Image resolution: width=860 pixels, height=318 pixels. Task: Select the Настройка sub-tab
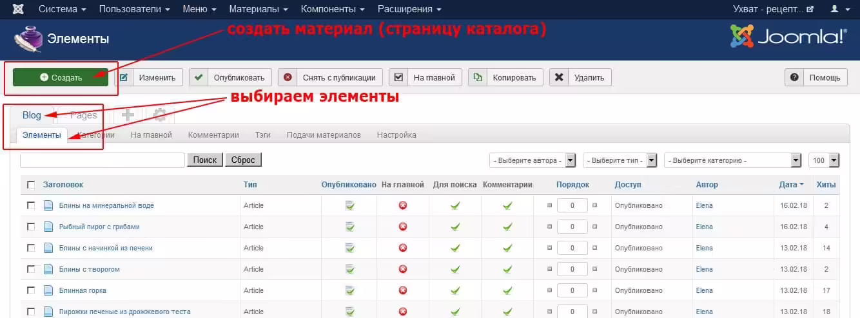pyautogui.click(x=396, y=135)
